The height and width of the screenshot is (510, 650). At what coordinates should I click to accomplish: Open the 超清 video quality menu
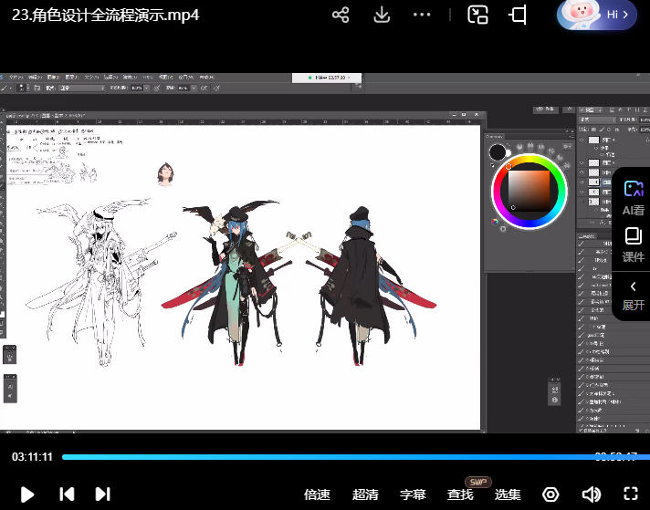[x=365, y=494]
